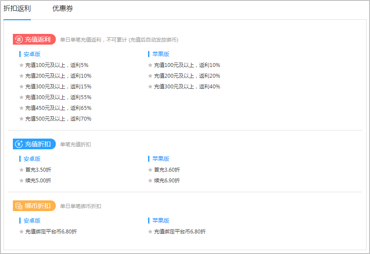Click row 充值300元及以上，返利55%
This screenshot has height=254, width=370.
[x=58, y=97]
